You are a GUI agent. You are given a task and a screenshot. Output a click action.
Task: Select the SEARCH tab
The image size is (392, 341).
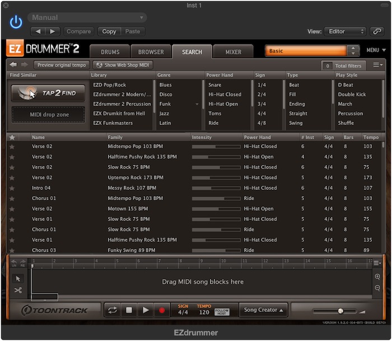click(192, 52)
